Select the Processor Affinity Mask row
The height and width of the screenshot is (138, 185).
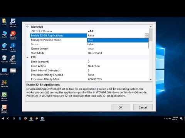point(89,79)
